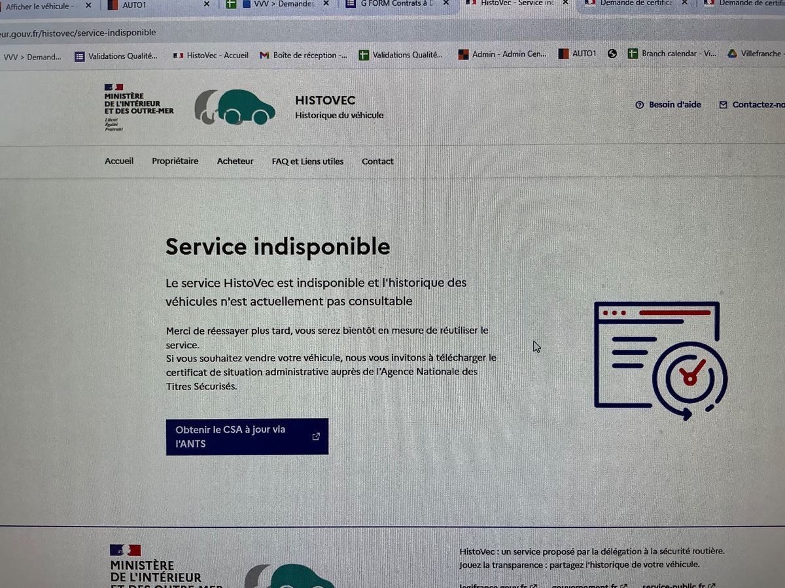Switch to the Afficher le véhicule tab
This screenshot has width=785, height=588.
click(x=39, y=6)
